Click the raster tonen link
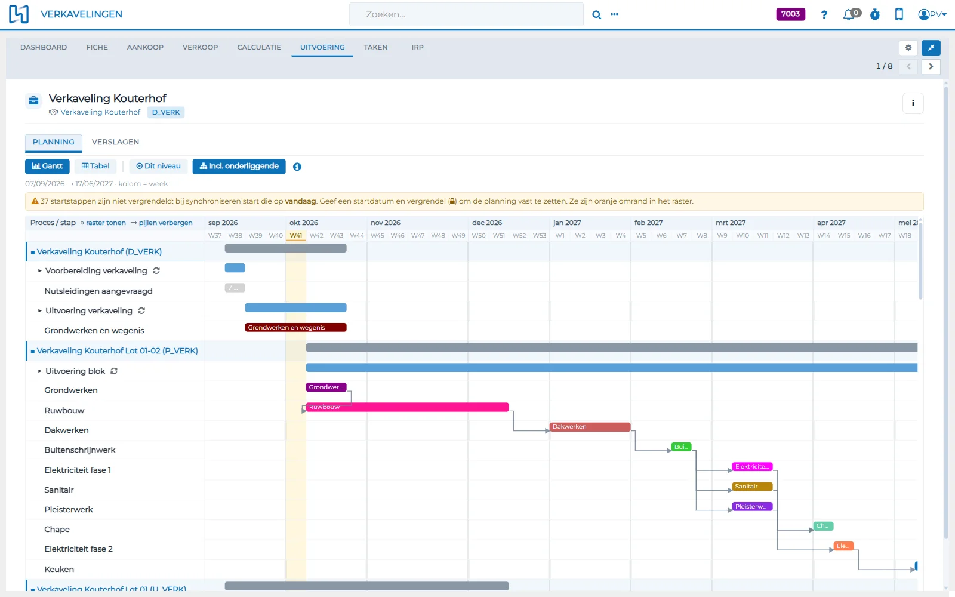Viewport: 955px width, 597px height. pos(106,223)
